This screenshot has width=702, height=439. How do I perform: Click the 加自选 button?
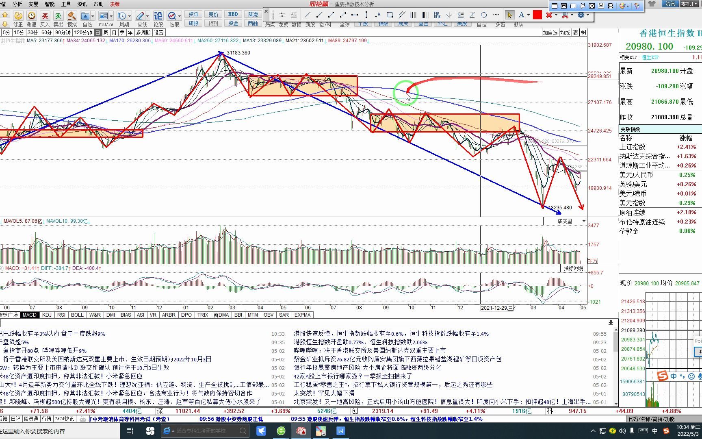[550, 33]
